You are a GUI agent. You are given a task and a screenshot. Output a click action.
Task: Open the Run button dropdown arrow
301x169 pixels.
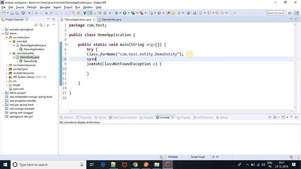pyautogui.click(x=129, y=13)
